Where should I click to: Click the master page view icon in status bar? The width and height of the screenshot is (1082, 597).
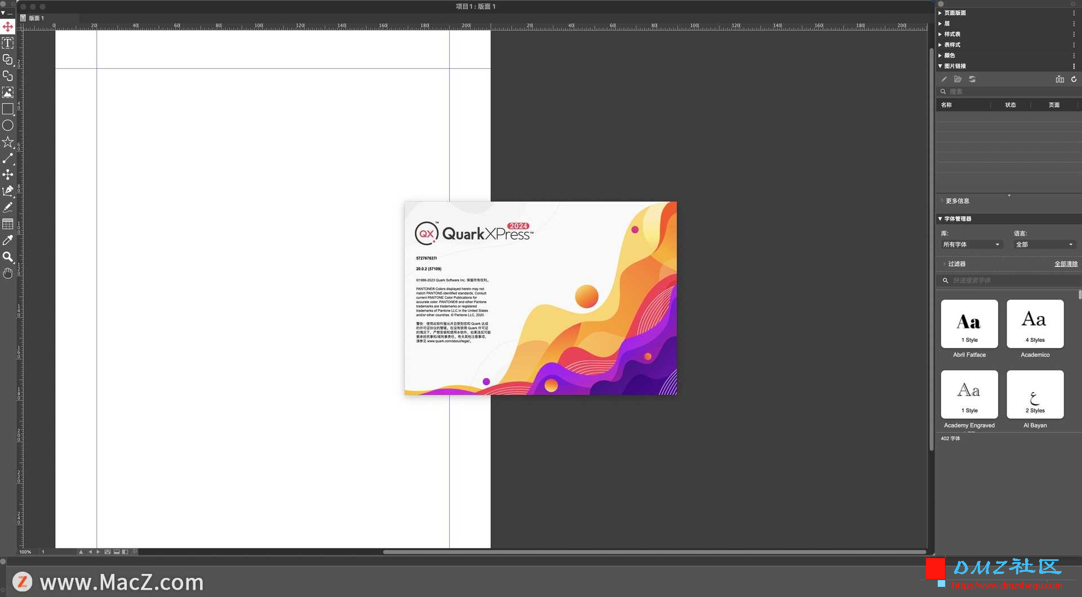[108, 552]
